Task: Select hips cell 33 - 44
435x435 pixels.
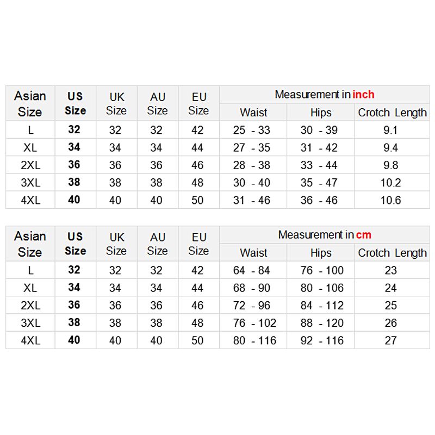Action: pyautogui.click(x=319, y=165)
